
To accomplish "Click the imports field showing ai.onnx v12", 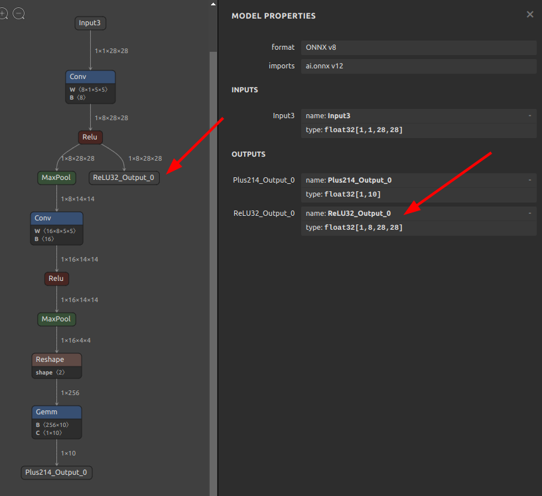I will click(x=418, y=66).
